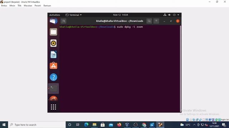
Task: Open OBS Studio from taskbar
Action: [x=136, y=125]
